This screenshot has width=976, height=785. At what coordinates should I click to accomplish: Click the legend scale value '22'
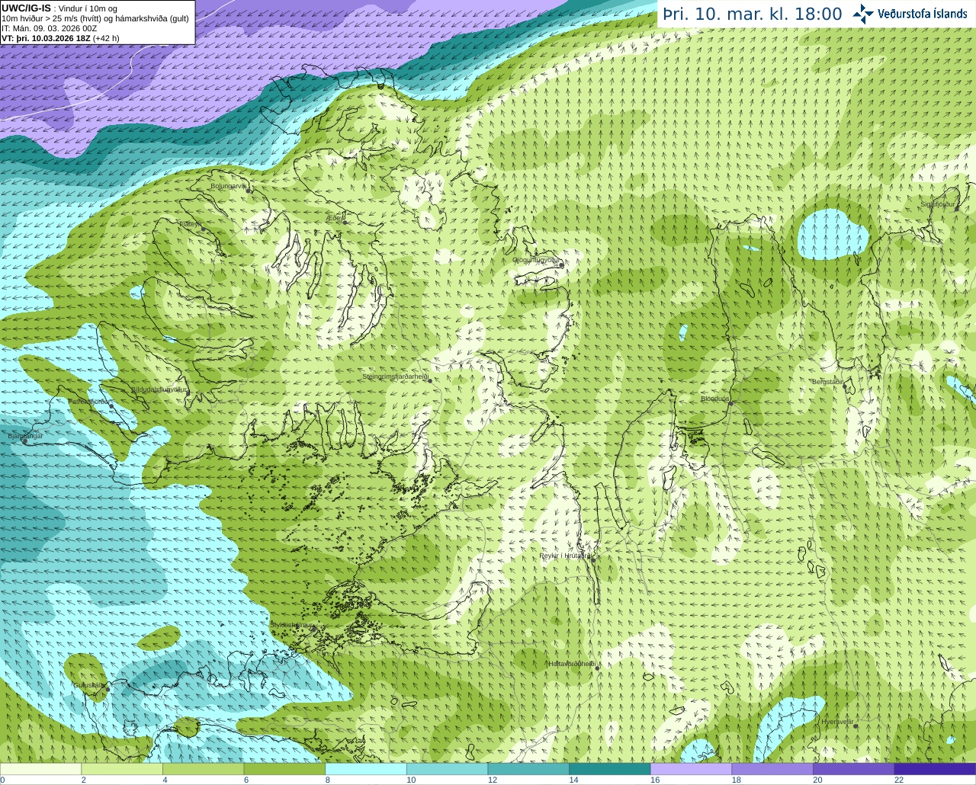pos(899,780)
